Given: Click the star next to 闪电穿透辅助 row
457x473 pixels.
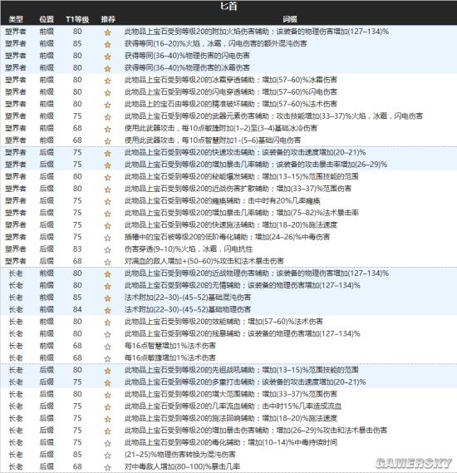Looking at the screenshot, I should coord(108,92).
